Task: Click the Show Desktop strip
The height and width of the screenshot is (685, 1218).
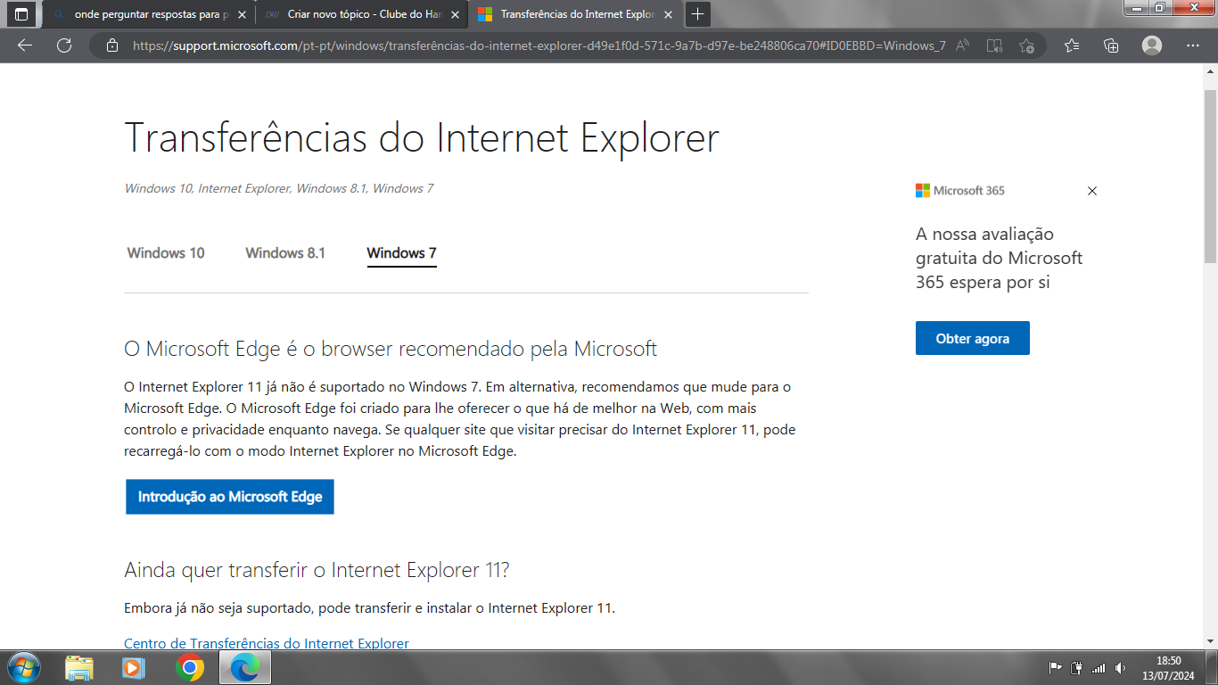Action: [1211, 667]
